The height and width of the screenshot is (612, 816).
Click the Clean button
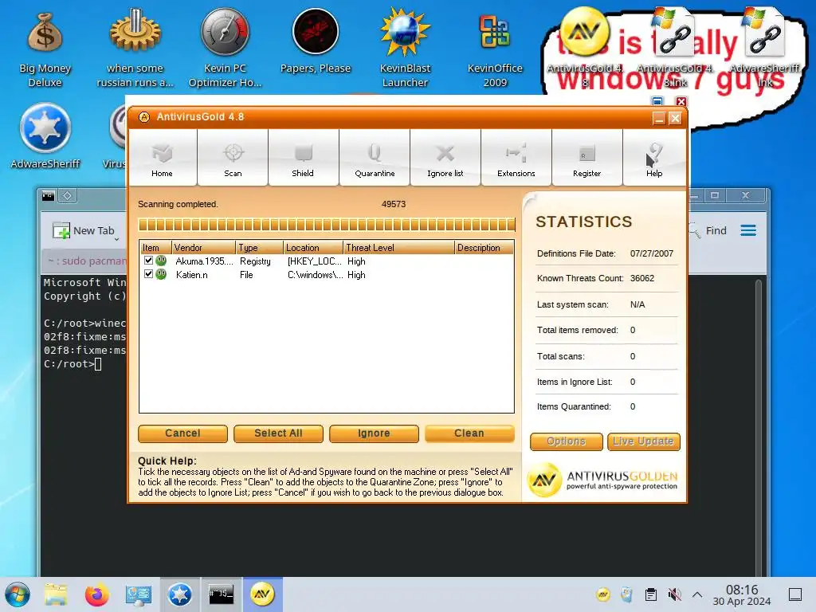point(469,433)
